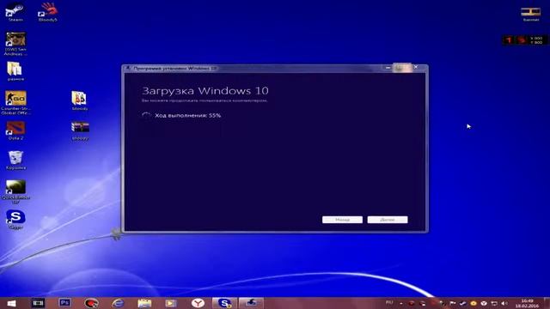Viewport: 550px width, 309px height.
Task: Click the red-digit counter gadget at right
Action: tap(525, 40)
